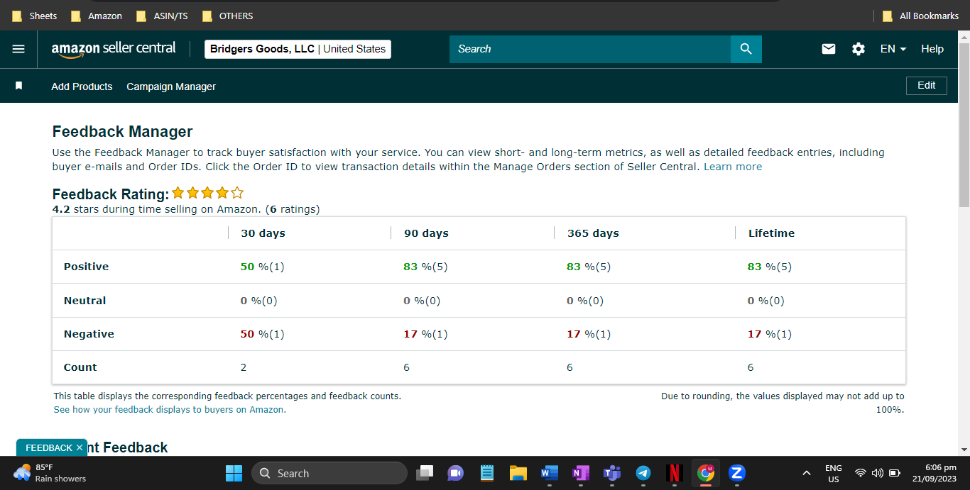This screenshot has width=970, height=490.
Task: Click the Chrome taskbar icon
Action: click(706, 473)
